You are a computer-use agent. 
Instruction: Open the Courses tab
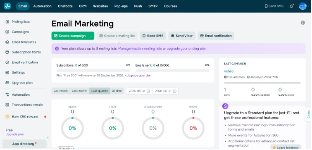[171, 6]
